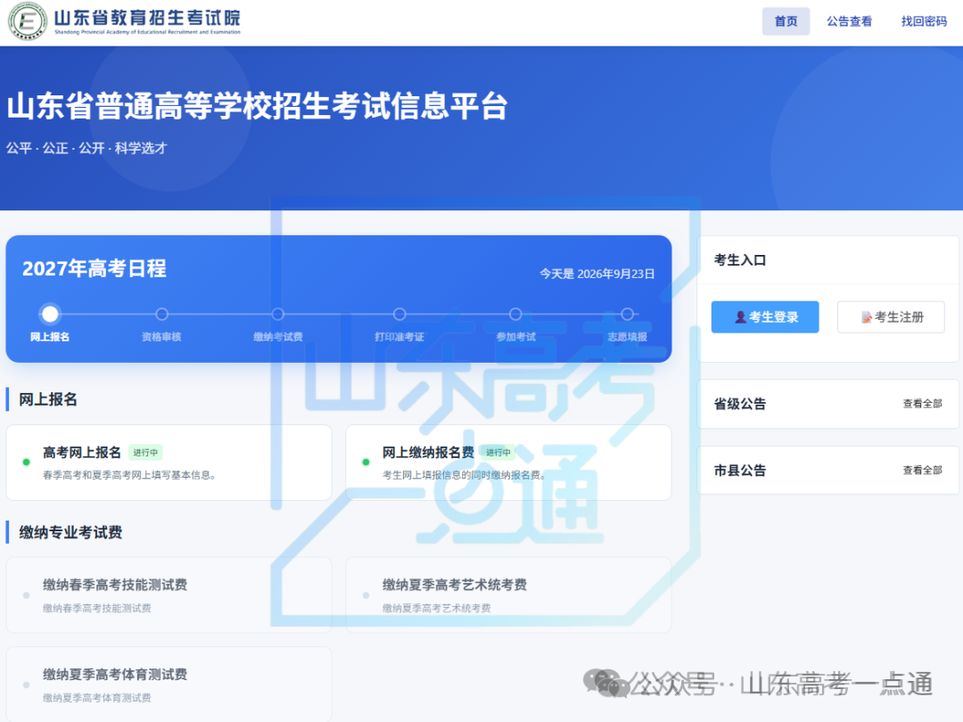The width and height of the screenshot is (963, 722).
Task: Click the 考生入口 panel heading
Action: (739, 259)
